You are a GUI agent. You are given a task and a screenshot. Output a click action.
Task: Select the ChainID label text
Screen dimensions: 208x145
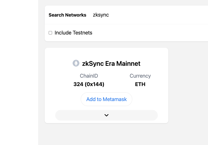tap(89, 76)
